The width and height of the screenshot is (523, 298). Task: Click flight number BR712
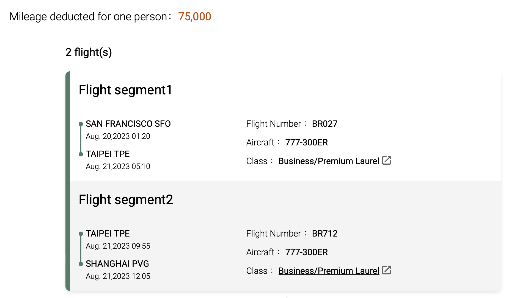pos(324,234)
